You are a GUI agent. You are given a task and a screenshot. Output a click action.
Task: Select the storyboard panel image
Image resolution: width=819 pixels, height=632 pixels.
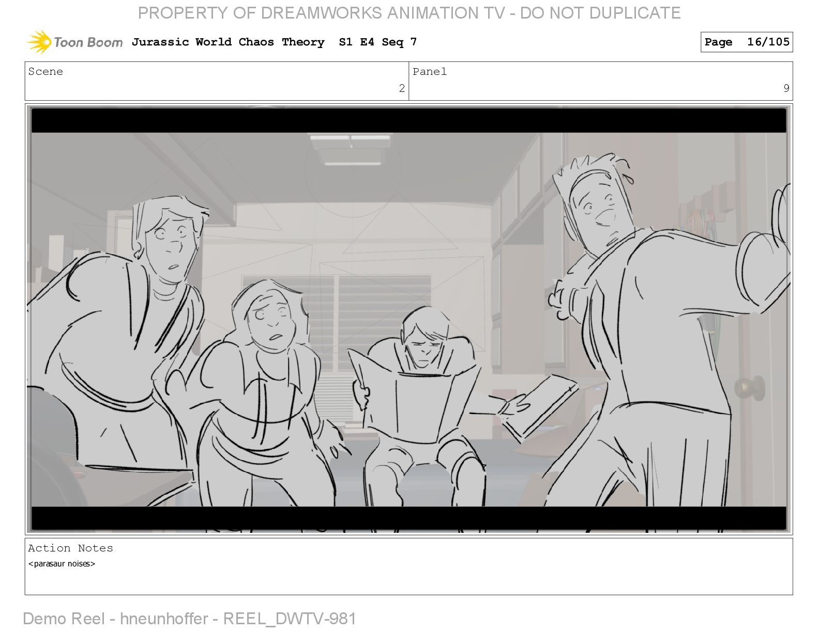(408, 319)
